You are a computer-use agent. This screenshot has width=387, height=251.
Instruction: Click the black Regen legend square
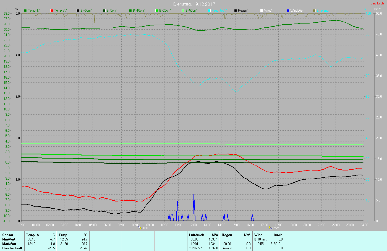tap(236, 11)
